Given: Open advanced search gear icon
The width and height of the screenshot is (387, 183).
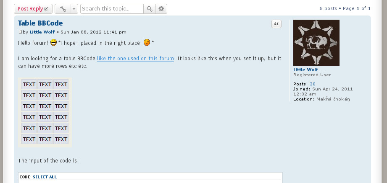Looking at the screenshot, I should (x=161, y=9).
